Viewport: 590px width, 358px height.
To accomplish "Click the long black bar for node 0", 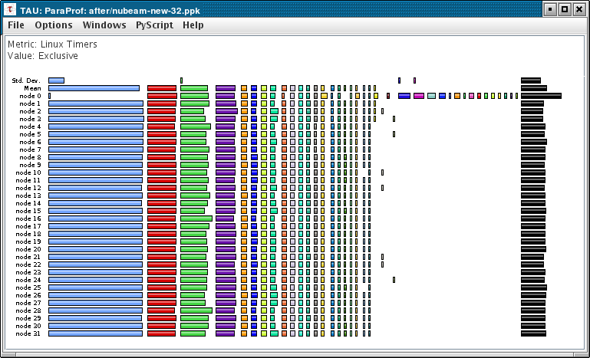I will 541,96.
